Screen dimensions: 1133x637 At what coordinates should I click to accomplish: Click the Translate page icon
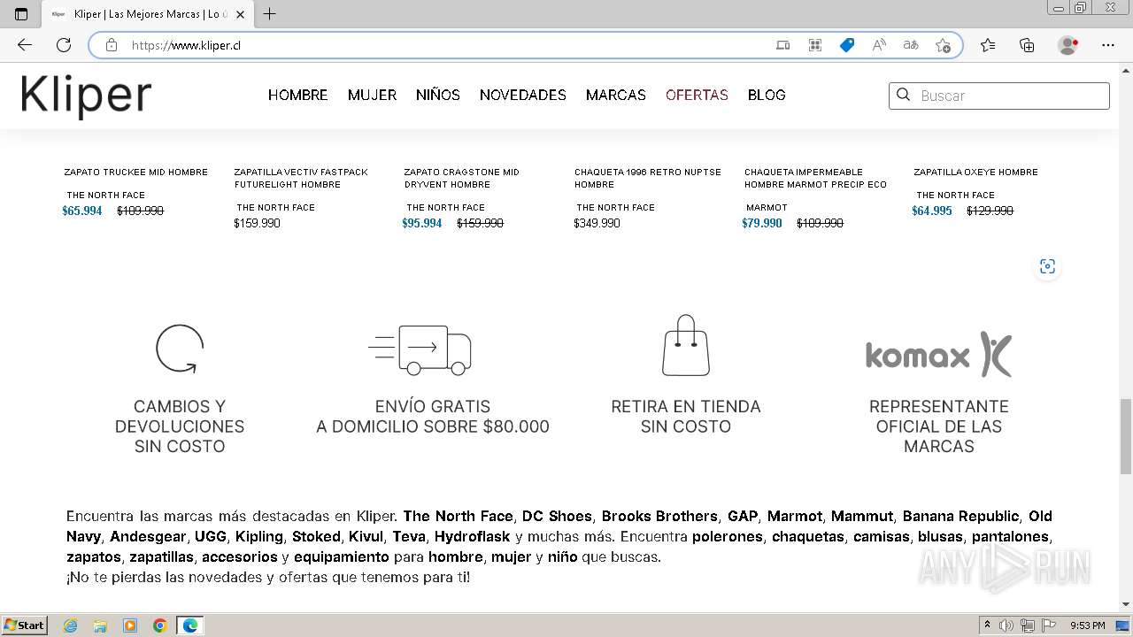[x=911, y=45]
